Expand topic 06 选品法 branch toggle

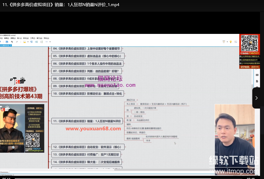[124, 64]
